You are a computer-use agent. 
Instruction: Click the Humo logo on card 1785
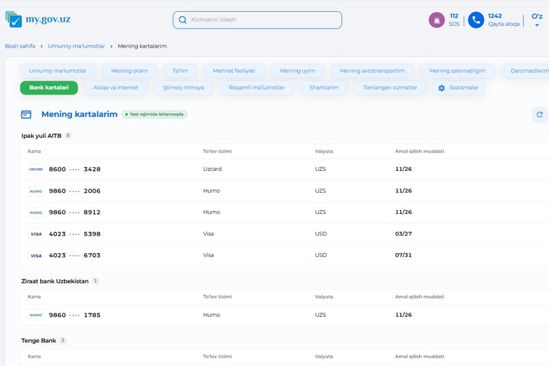pos(36,315)
